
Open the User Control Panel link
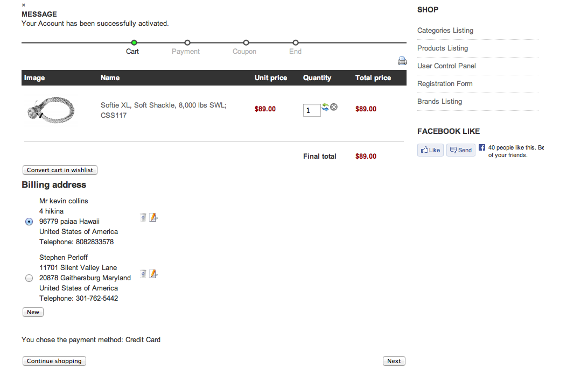tap(446, 66)
